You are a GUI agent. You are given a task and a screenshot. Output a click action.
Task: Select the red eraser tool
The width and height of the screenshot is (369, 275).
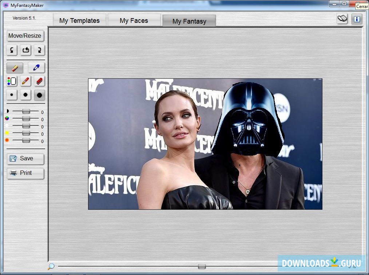[39, 81]
